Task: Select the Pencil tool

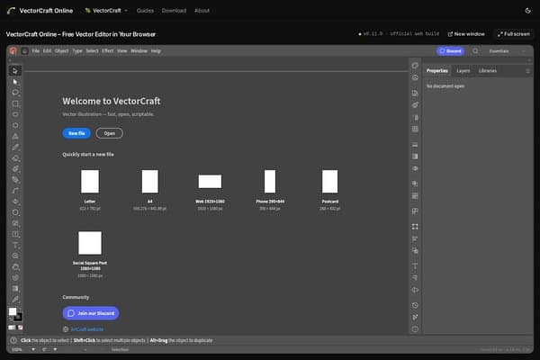Action: coord(15,147)
